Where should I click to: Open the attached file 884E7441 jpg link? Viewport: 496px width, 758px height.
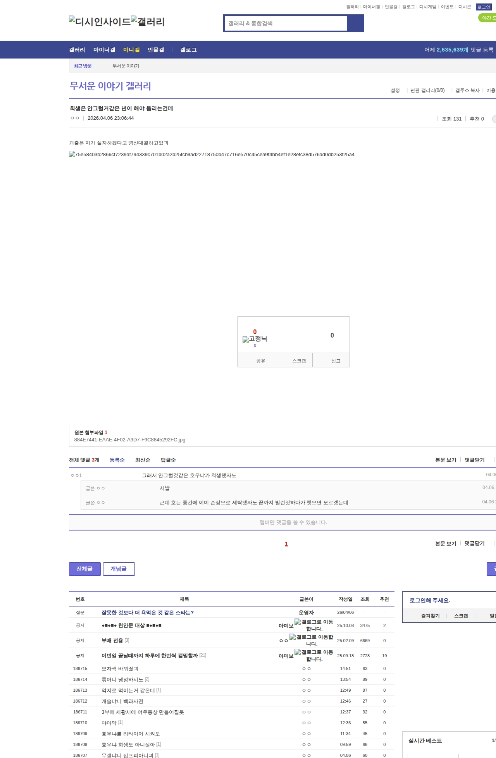(130, 440)
